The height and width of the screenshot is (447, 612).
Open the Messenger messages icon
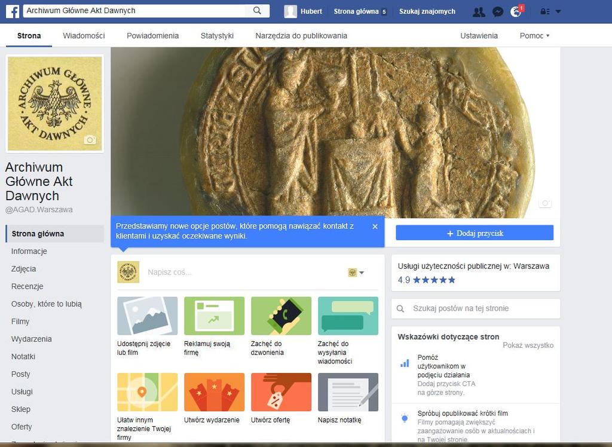(498, 12)
